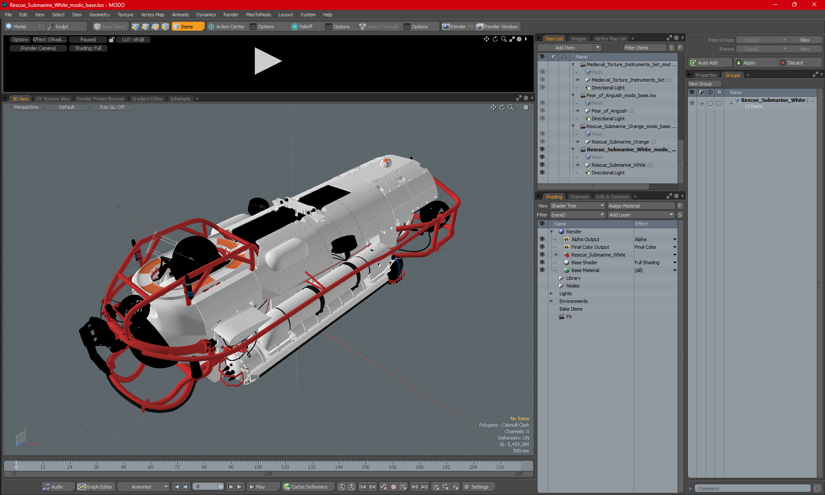Click the 3D viewport rotate view icon
This screenshot has height=495, width=825.
(502, 107)
